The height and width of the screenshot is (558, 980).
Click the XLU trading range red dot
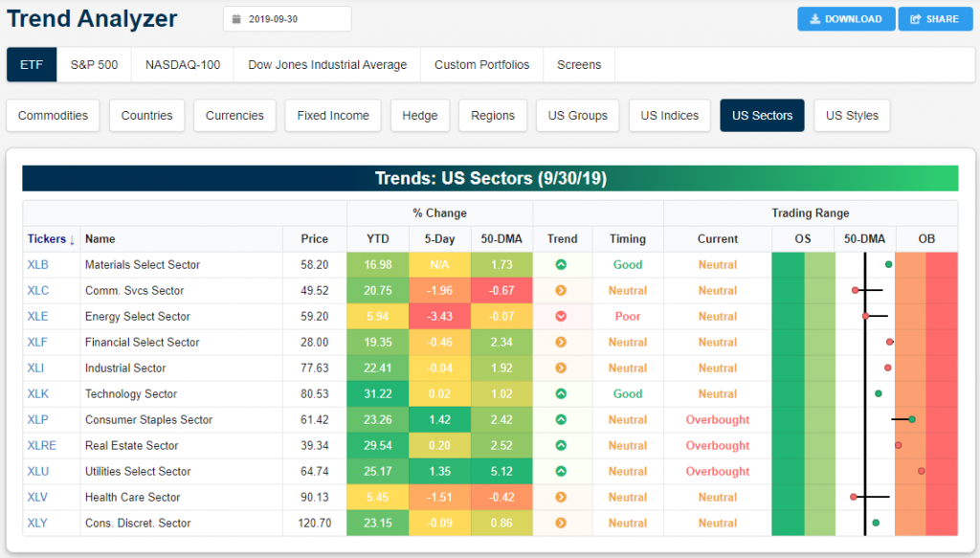coord(922,471)
